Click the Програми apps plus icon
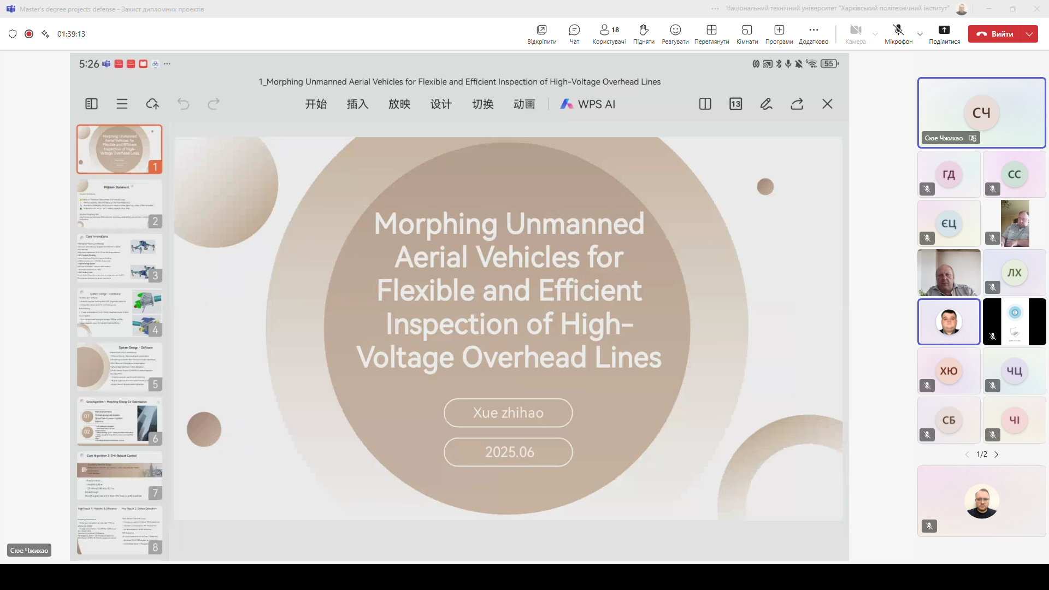The image size is (1049, 590). (779, 31)
